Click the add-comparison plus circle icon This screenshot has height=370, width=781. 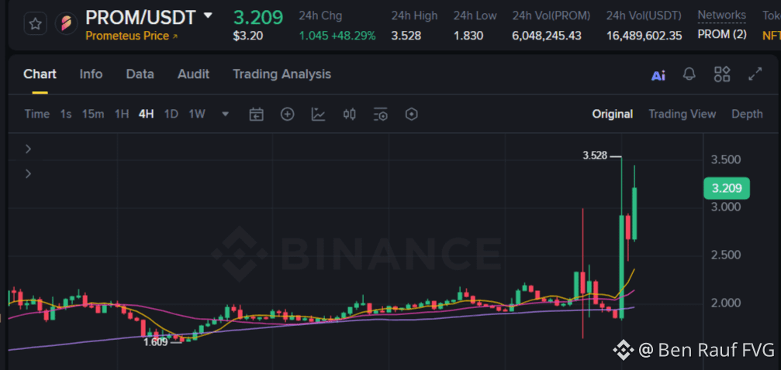coord(288,115)
